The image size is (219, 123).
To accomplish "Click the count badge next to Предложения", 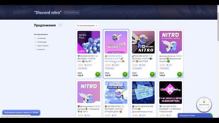I will [x=60, y=25].
